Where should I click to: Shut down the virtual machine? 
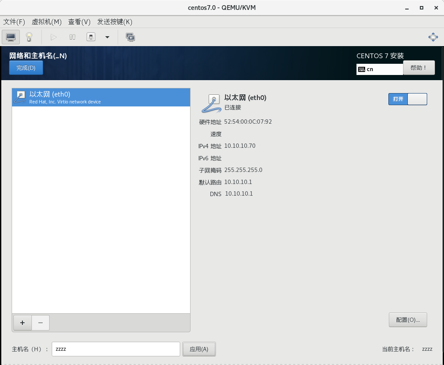tap(91, 37)
